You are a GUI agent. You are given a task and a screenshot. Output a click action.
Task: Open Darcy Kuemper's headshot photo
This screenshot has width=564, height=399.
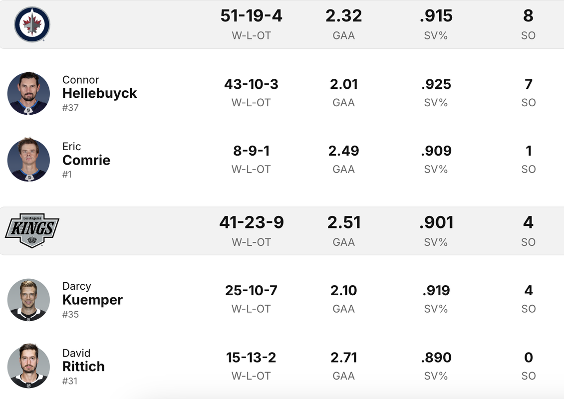click(29, 300)
